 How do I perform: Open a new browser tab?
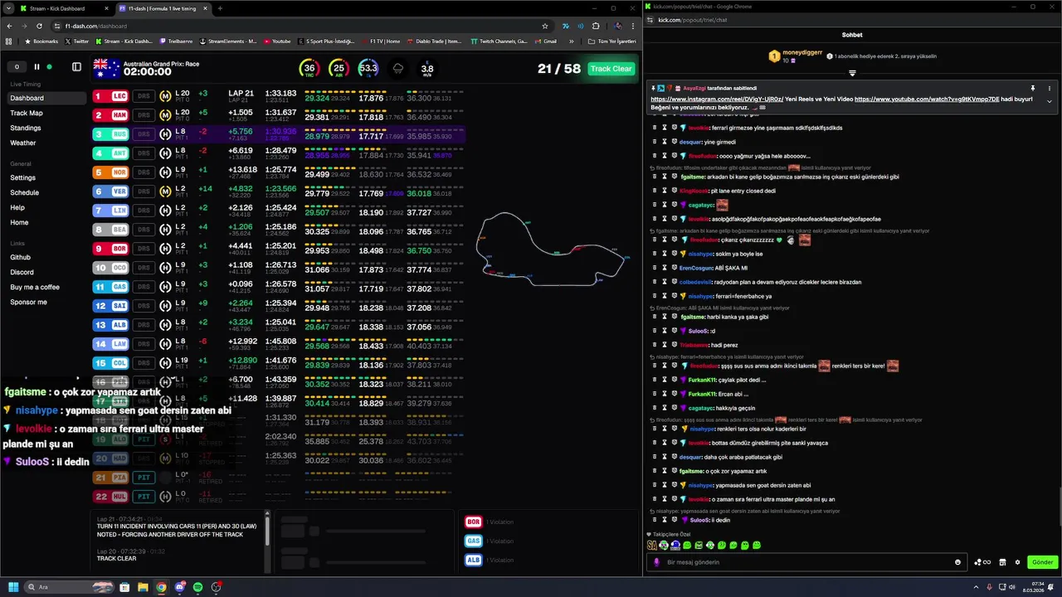[220, 8]
